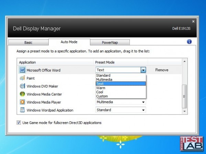Image resolution: width=206 pixels, height=154 pixels.
Task: Click the Microsoft Office Word icon
Action: (x=22, y=70)
